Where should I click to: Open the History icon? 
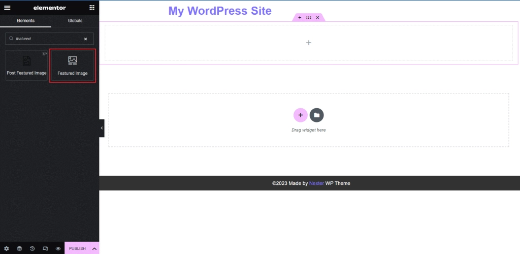point(32,248)
